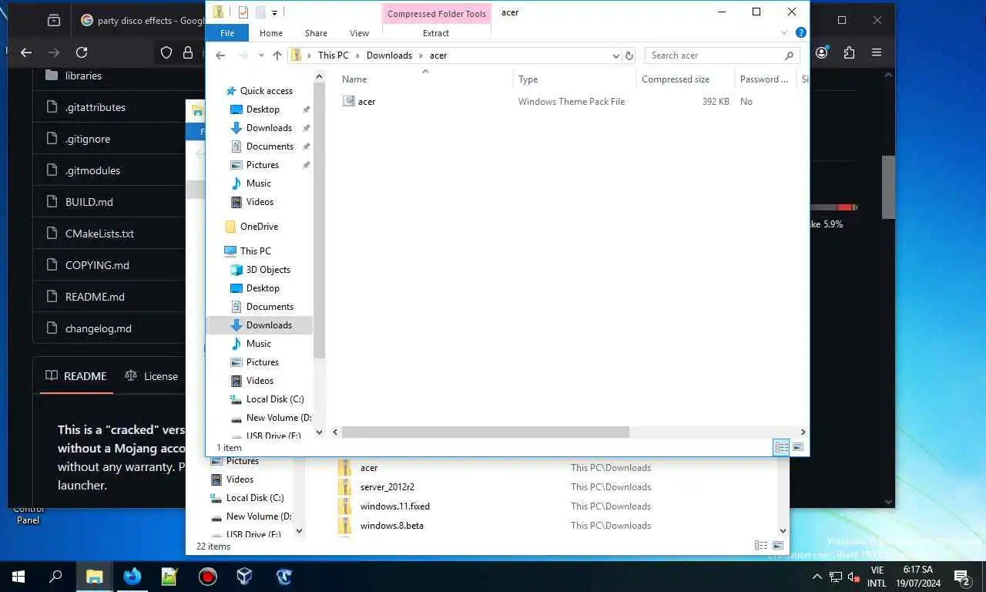This screenshot has height=592, width=986.
Task: Open the Extract ribbon tab
Action: click(436, 33)
